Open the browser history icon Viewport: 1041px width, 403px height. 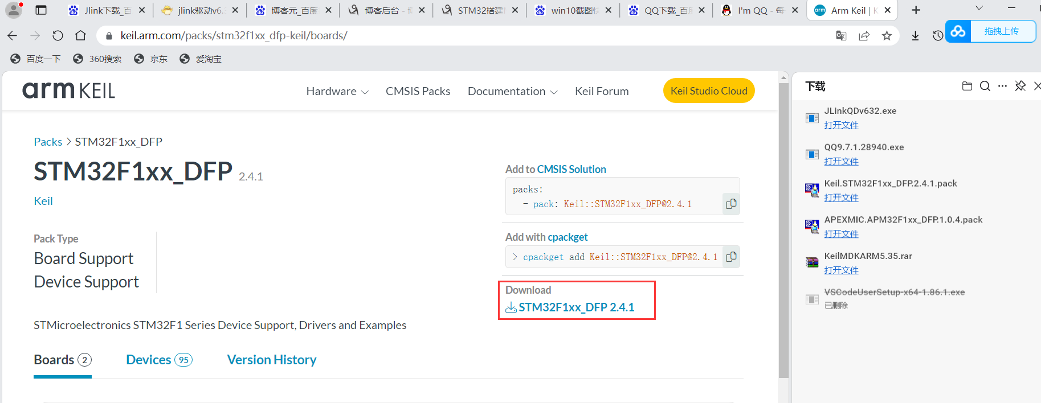point(938,36)
